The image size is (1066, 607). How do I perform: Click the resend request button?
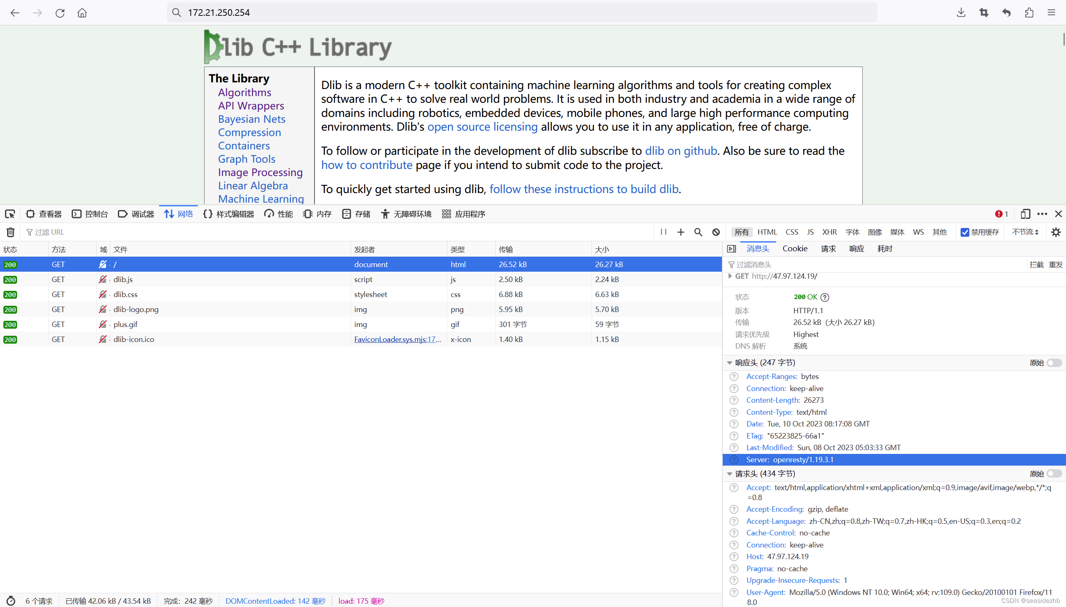pyautogui.click(x=1056, y=264)
